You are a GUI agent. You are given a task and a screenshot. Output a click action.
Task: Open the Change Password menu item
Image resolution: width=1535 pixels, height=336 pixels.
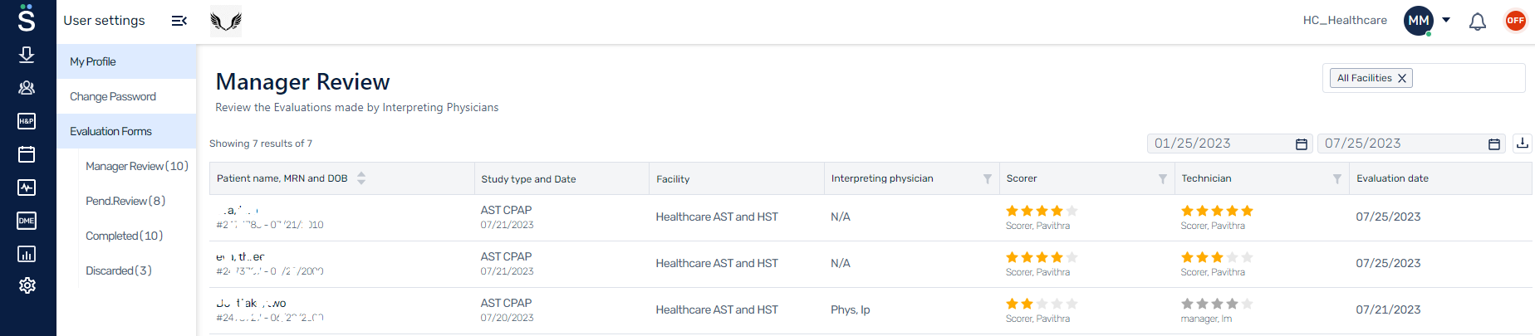113,96
